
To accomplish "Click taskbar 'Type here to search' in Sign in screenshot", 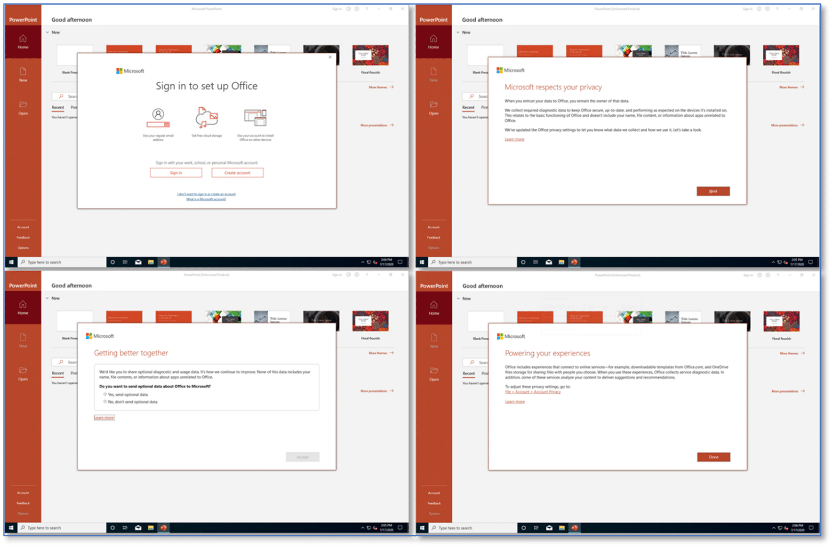I will click(62, 262).
